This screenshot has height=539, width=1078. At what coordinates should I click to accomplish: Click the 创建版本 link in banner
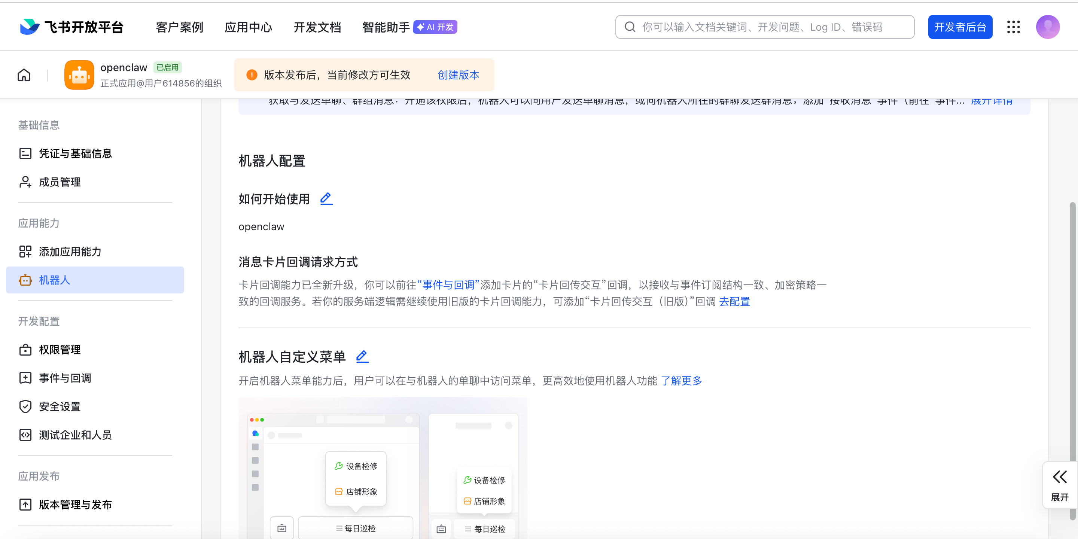(x=458, y=75)
